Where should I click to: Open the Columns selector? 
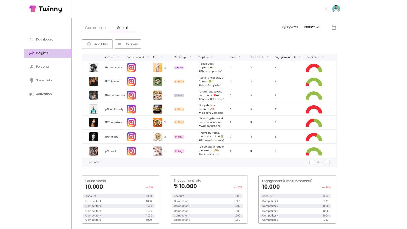click(128, 44)
